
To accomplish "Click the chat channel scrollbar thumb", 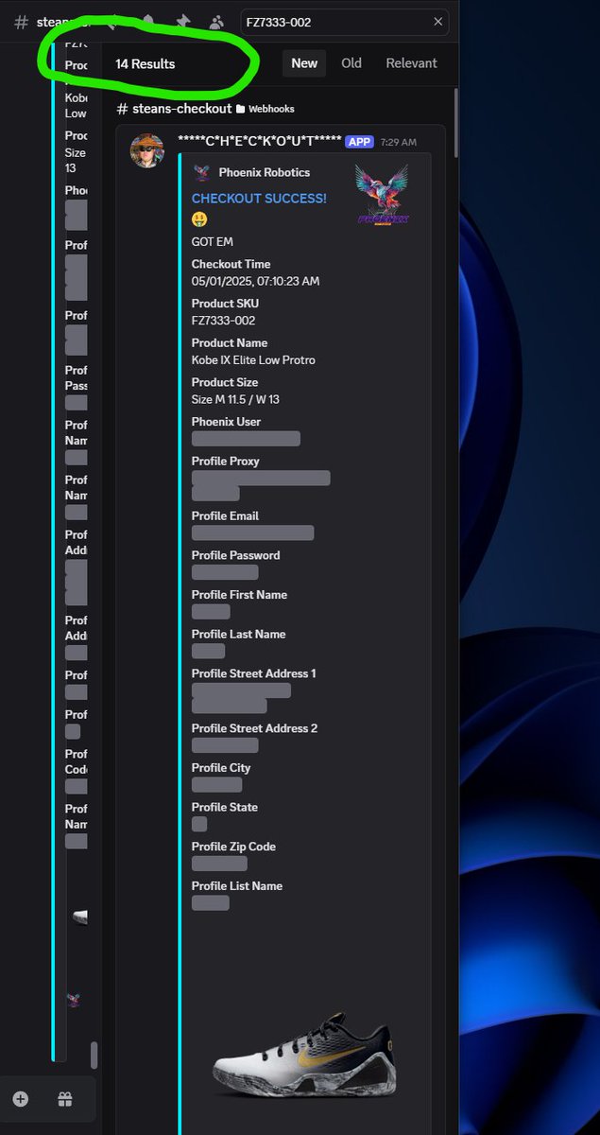I will (x=94, y=1055).
